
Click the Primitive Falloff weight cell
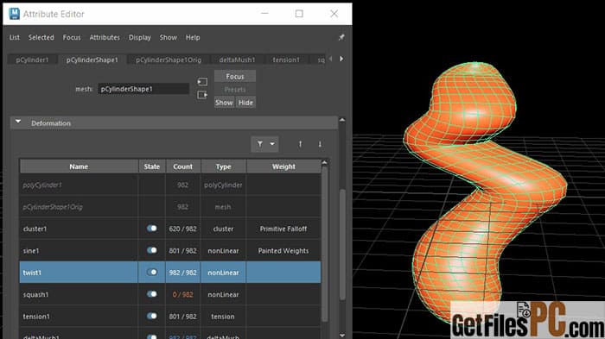pos(283,229)
